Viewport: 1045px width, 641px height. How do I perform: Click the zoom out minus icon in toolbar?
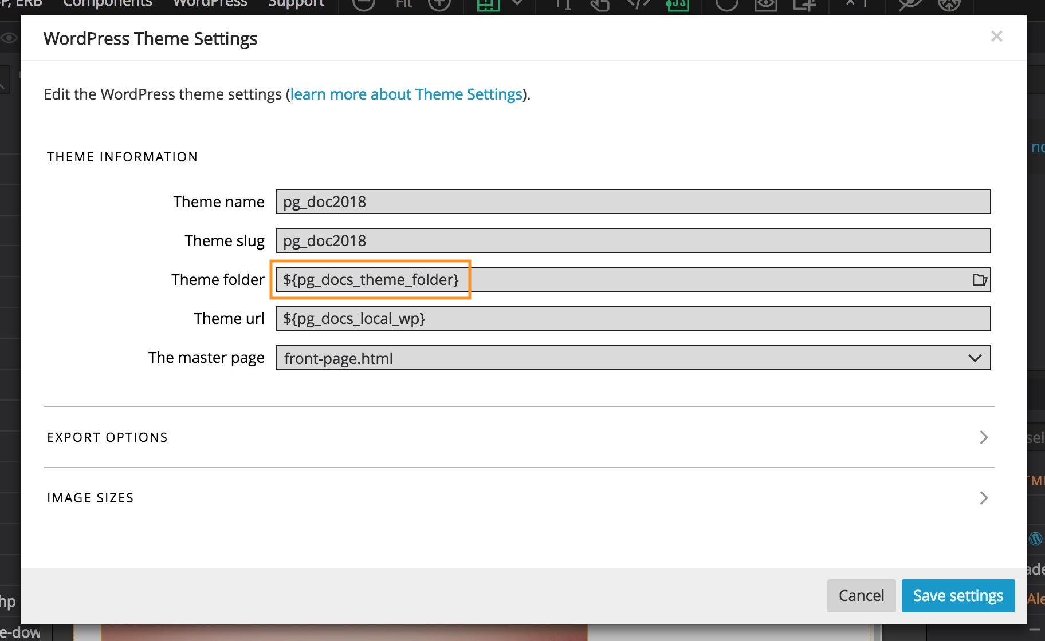pyautogui.click(x=363, y=5)
